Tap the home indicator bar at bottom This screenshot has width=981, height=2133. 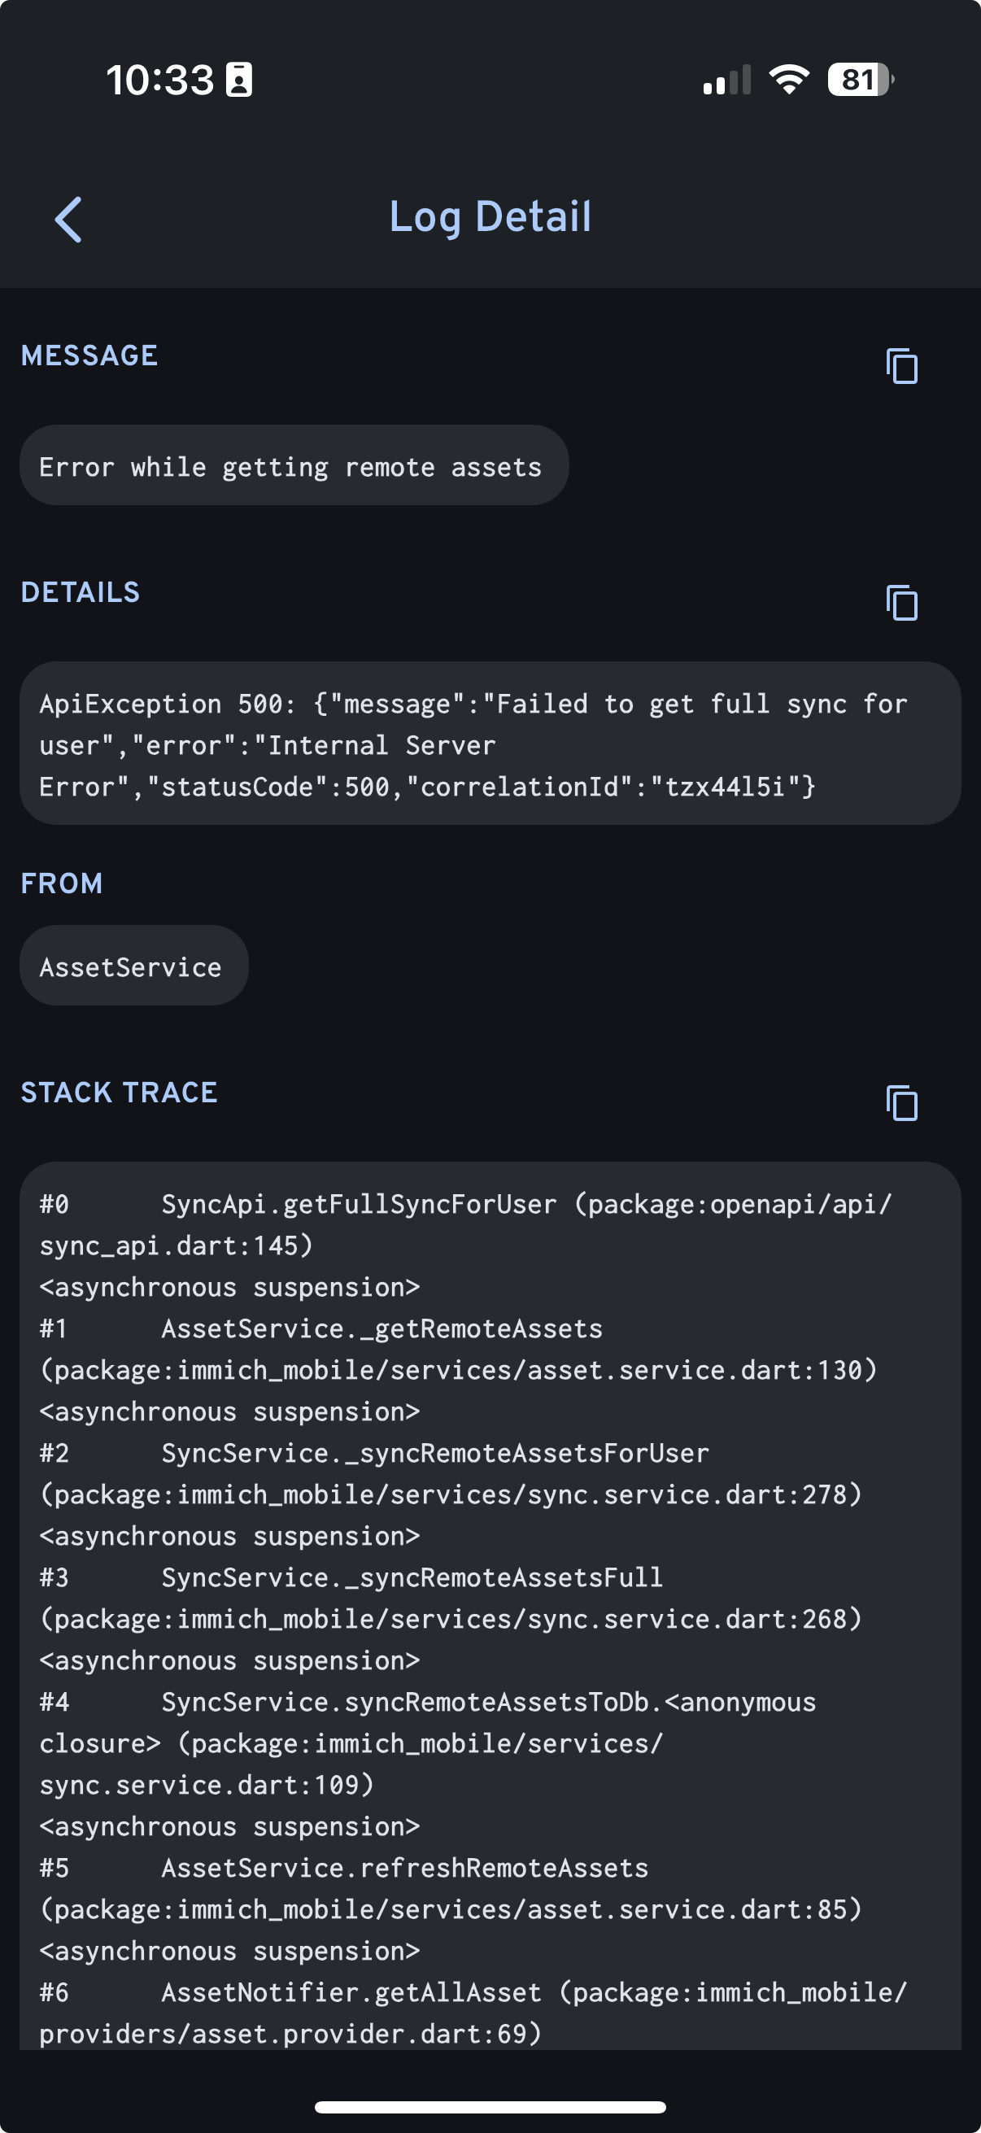pyautogui.click(x=490, y=2106)
